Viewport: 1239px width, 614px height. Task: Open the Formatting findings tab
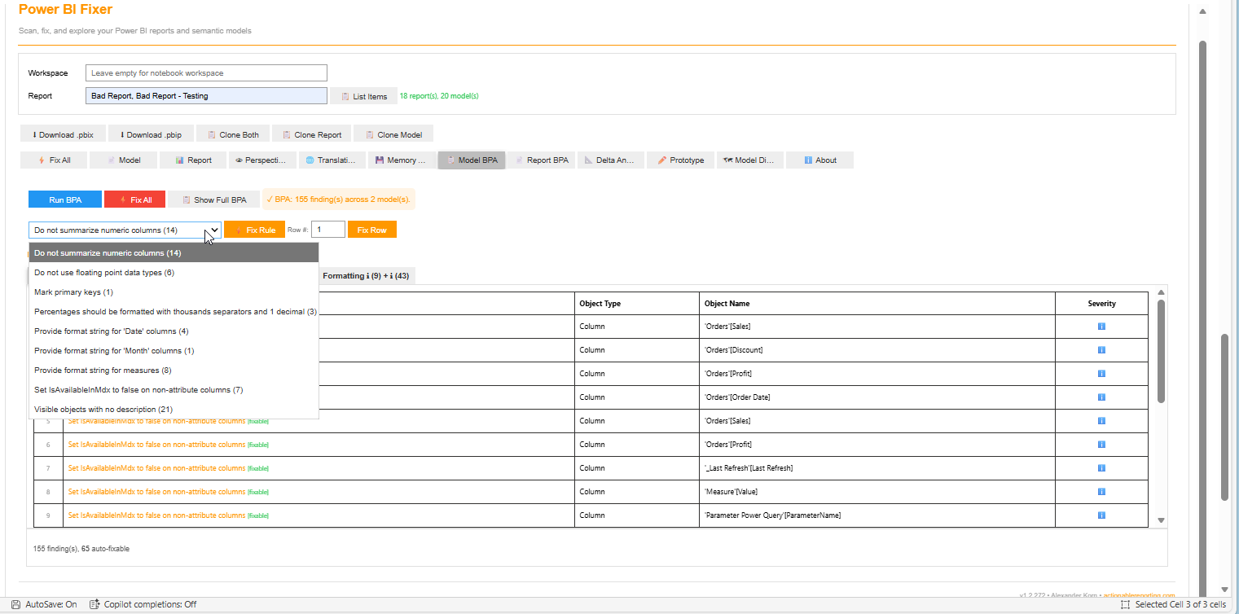tap(367, 275)
